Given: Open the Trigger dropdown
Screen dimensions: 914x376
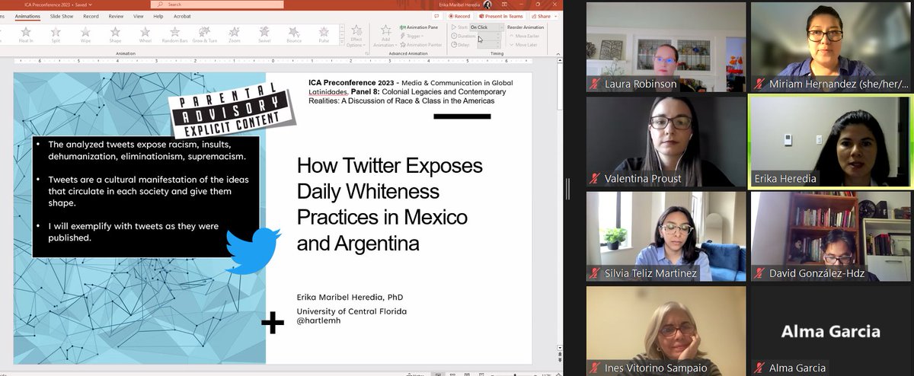Looking at the screenshot, I should (414, 36).
